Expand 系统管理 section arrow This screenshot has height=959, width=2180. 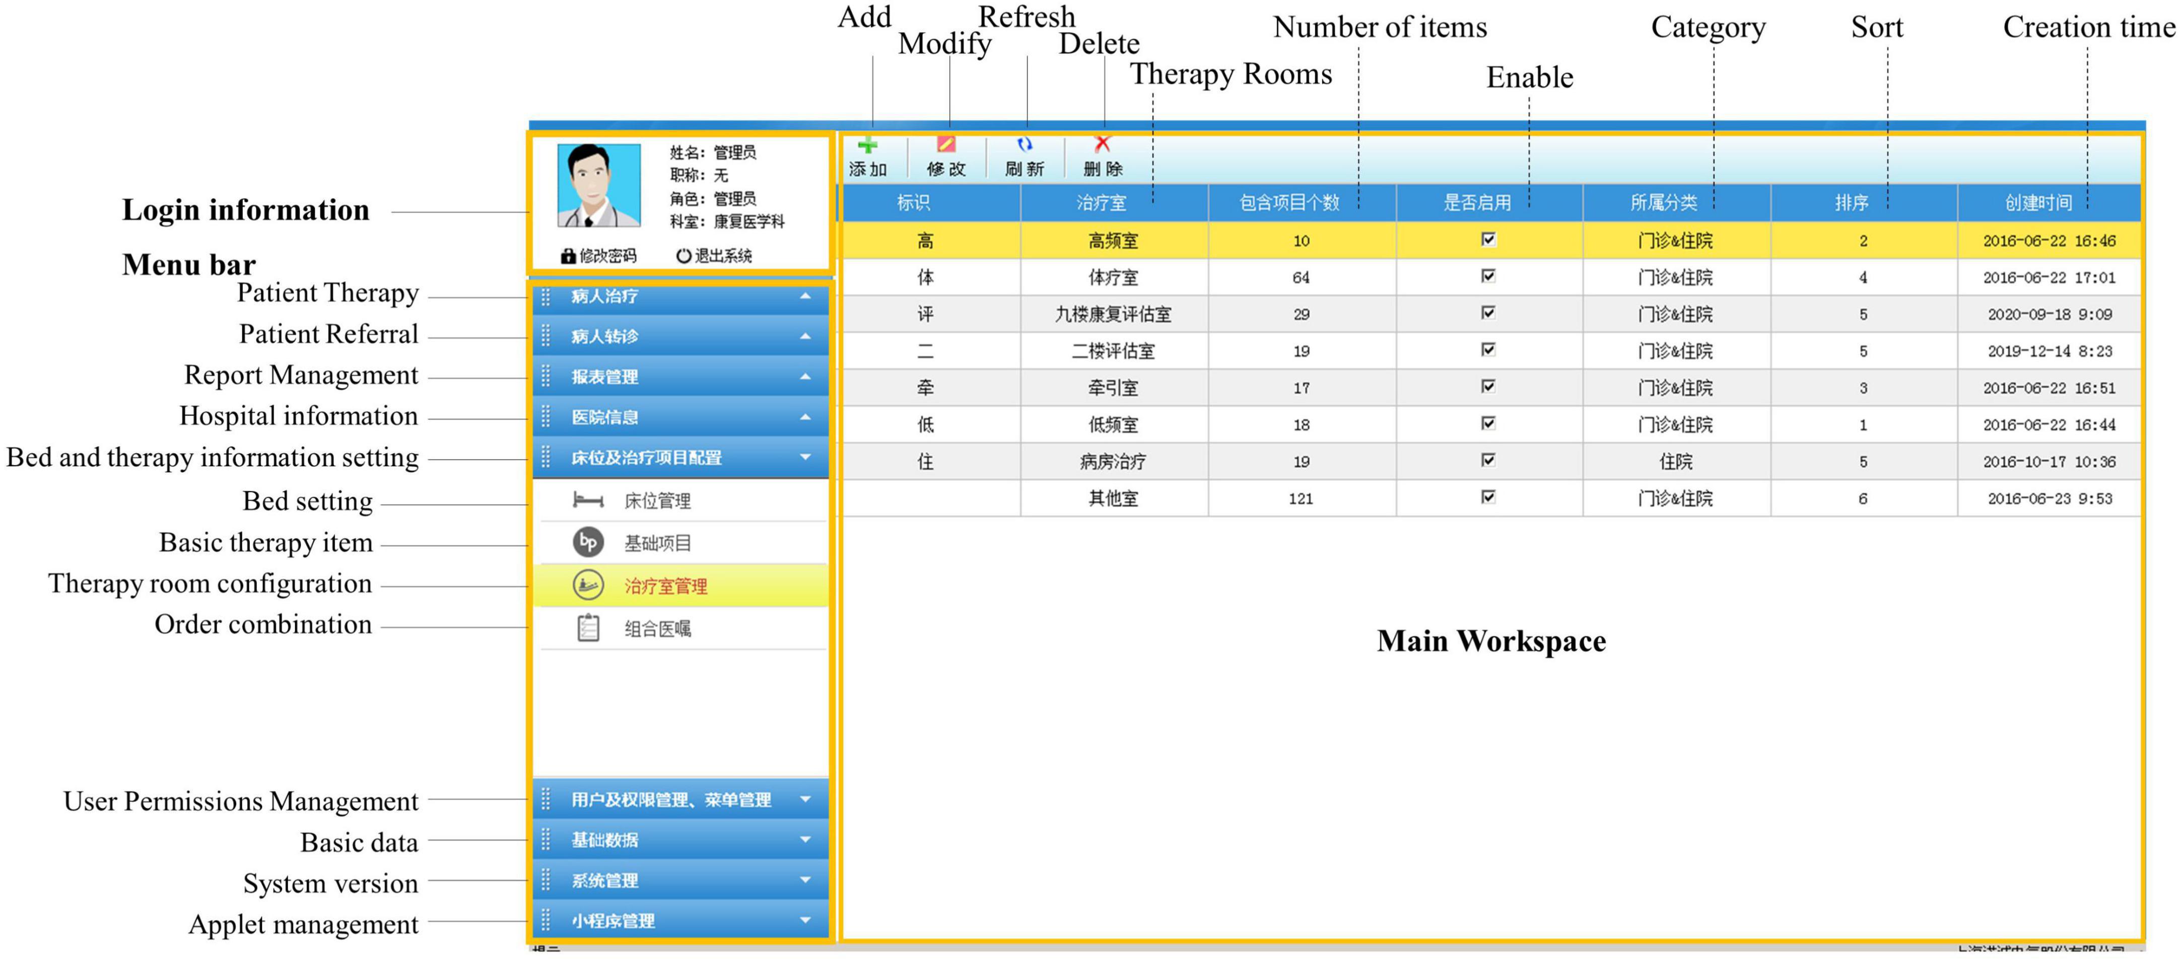tap(805, 880)
